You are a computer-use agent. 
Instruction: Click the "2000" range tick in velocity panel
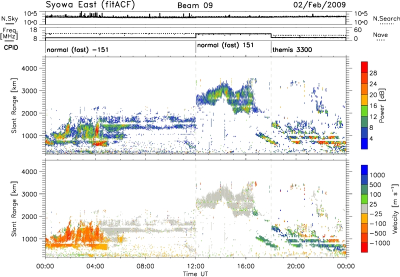(x=29, y=216)
